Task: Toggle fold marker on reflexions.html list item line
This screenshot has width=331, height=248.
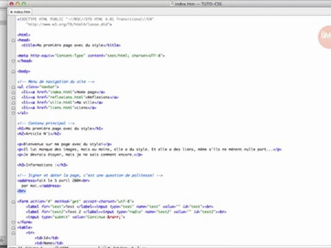Action: tap(13, 97)
